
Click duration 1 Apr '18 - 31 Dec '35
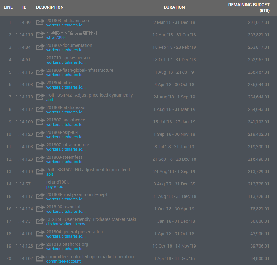coord(174,258)
